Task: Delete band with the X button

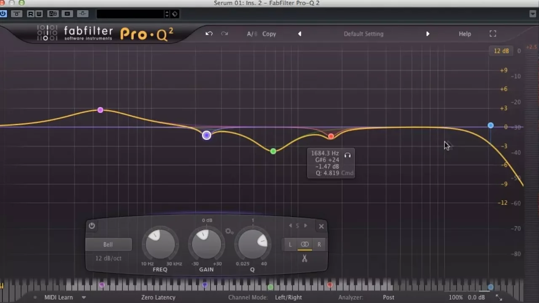Action: (321, 226)
